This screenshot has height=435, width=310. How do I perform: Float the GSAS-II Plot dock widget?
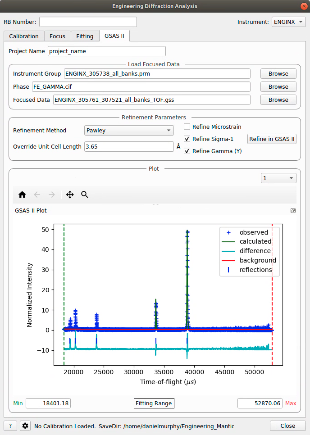point(293,210)
